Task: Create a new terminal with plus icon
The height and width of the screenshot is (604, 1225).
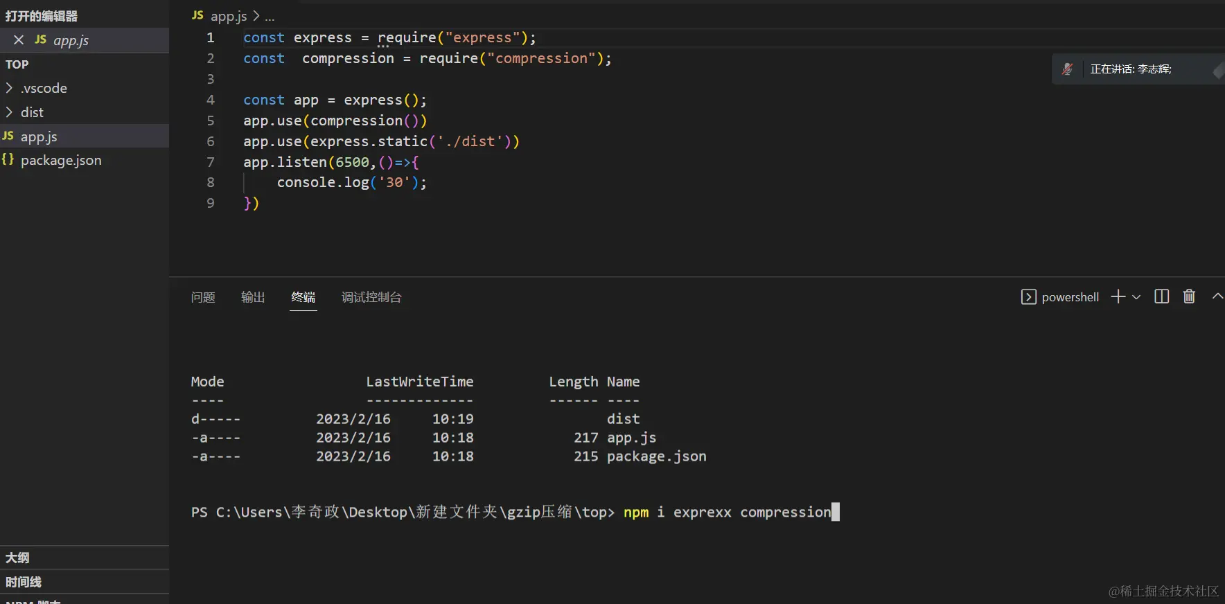Action: (x=1118, y=296)
